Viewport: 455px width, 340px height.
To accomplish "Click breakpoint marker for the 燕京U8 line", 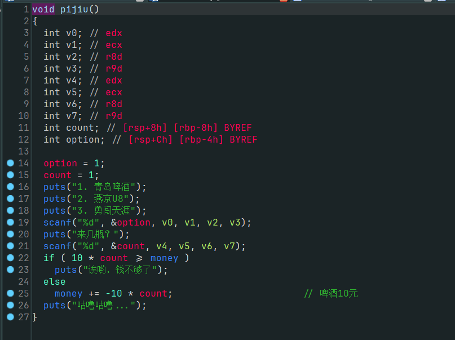I will coord(10,198).
